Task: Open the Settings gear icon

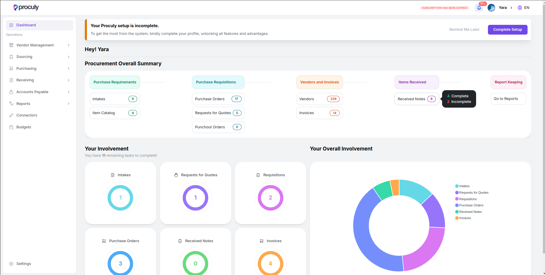Action: point(11,264)
